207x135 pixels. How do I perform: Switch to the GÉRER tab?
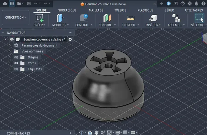pos(169,10)
